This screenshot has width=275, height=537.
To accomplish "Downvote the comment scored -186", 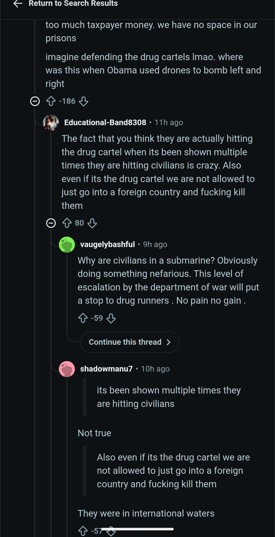I will click(84, 102).
